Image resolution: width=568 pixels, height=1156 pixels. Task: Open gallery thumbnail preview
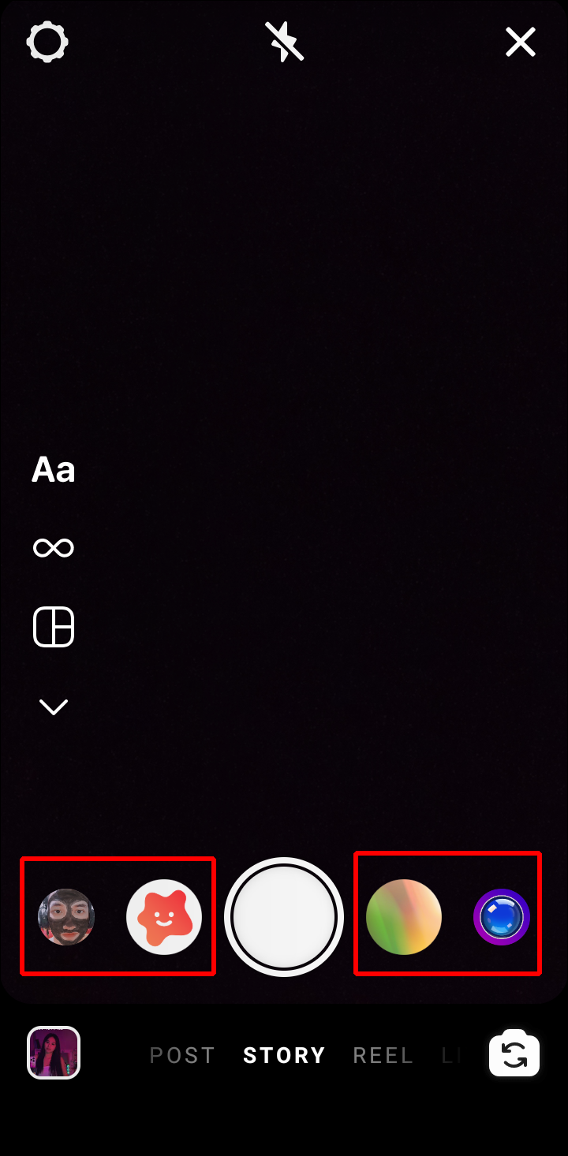[54, 1052]
